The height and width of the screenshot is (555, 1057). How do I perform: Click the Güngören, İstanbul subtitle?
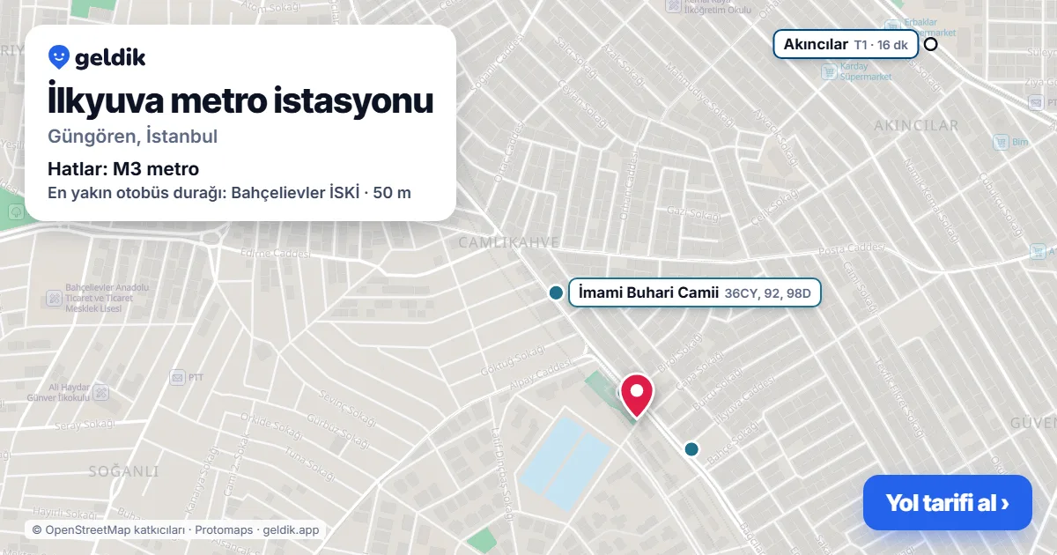click(x=132, y=137)
